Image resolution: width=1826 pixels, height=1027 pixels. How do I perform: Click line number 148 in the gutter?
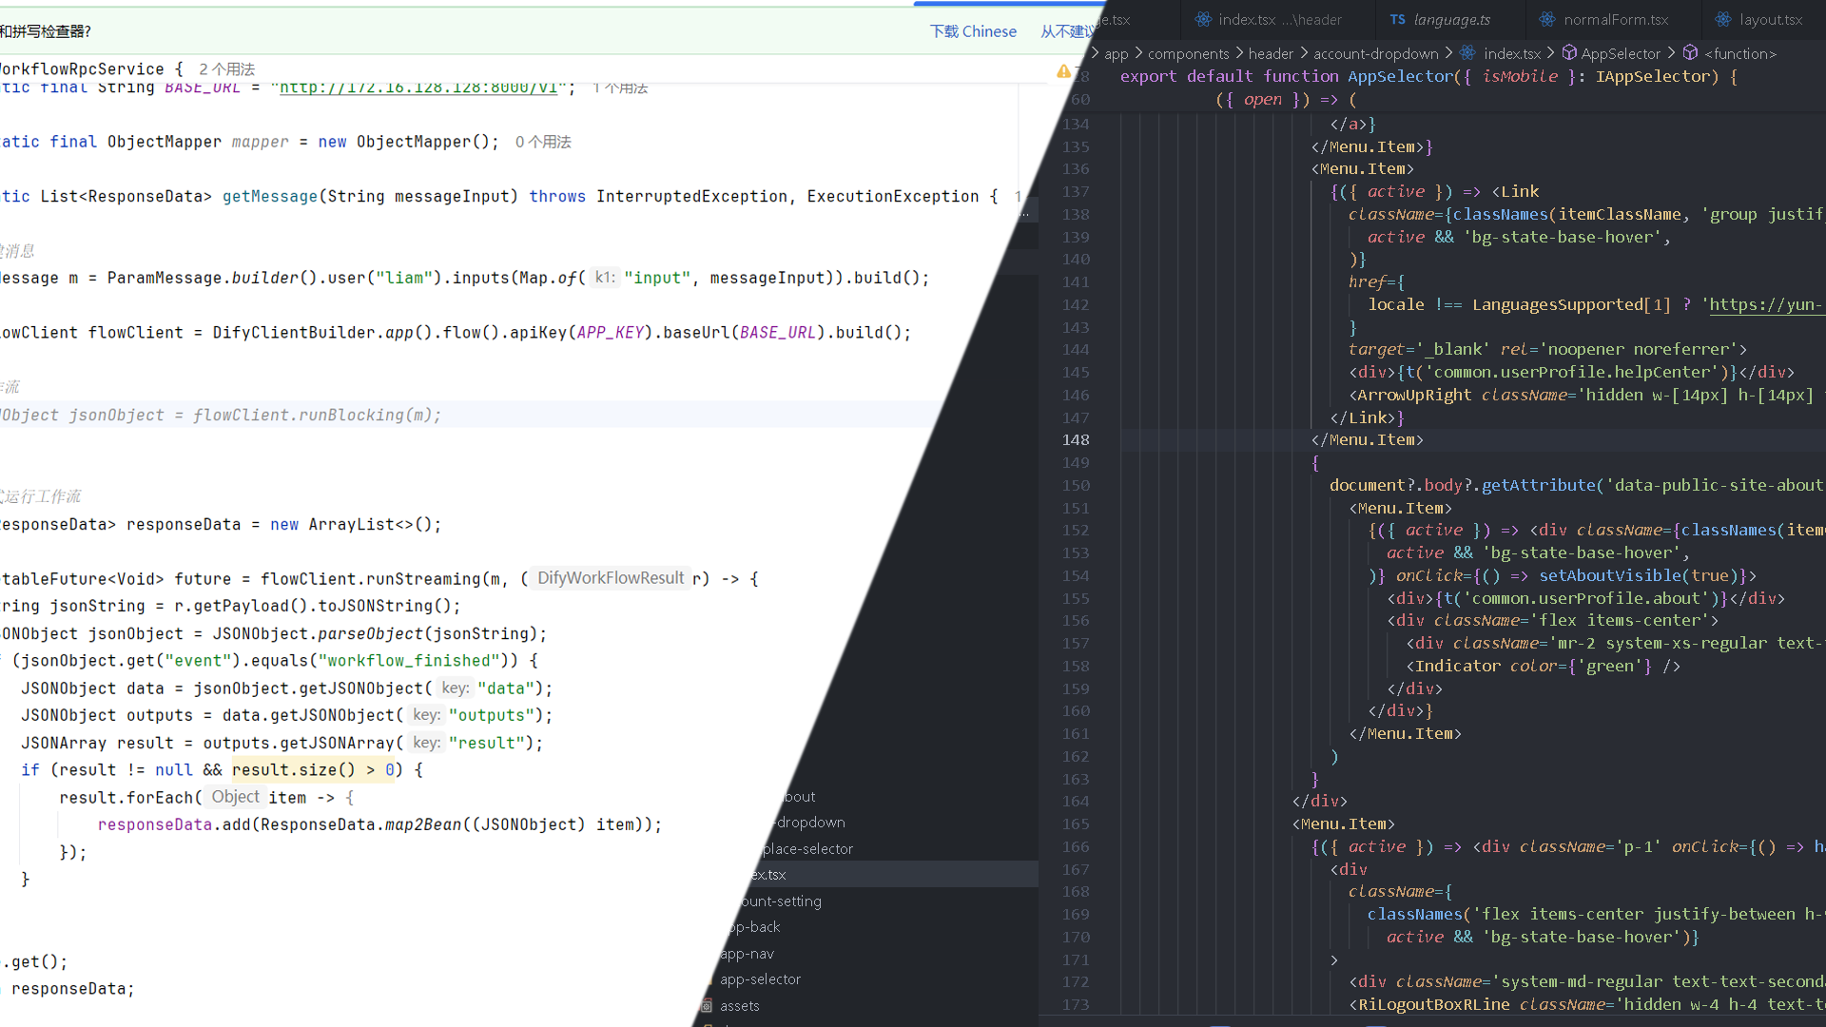tap(1076, 440)
